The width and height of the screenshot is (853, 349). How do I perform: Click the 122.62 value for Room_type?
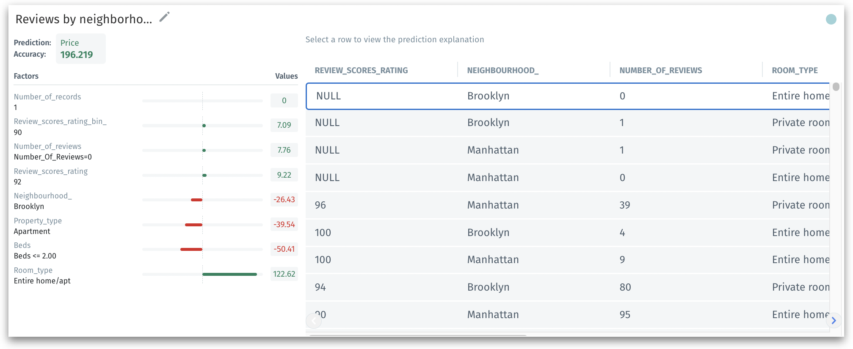coord(284,274)
